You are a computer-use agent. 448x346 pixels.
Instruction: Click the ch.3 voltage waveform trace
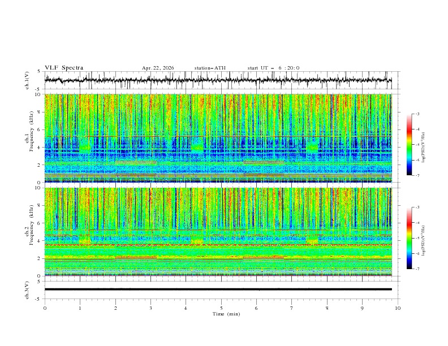pyautogui.click(x=218, y=289)
